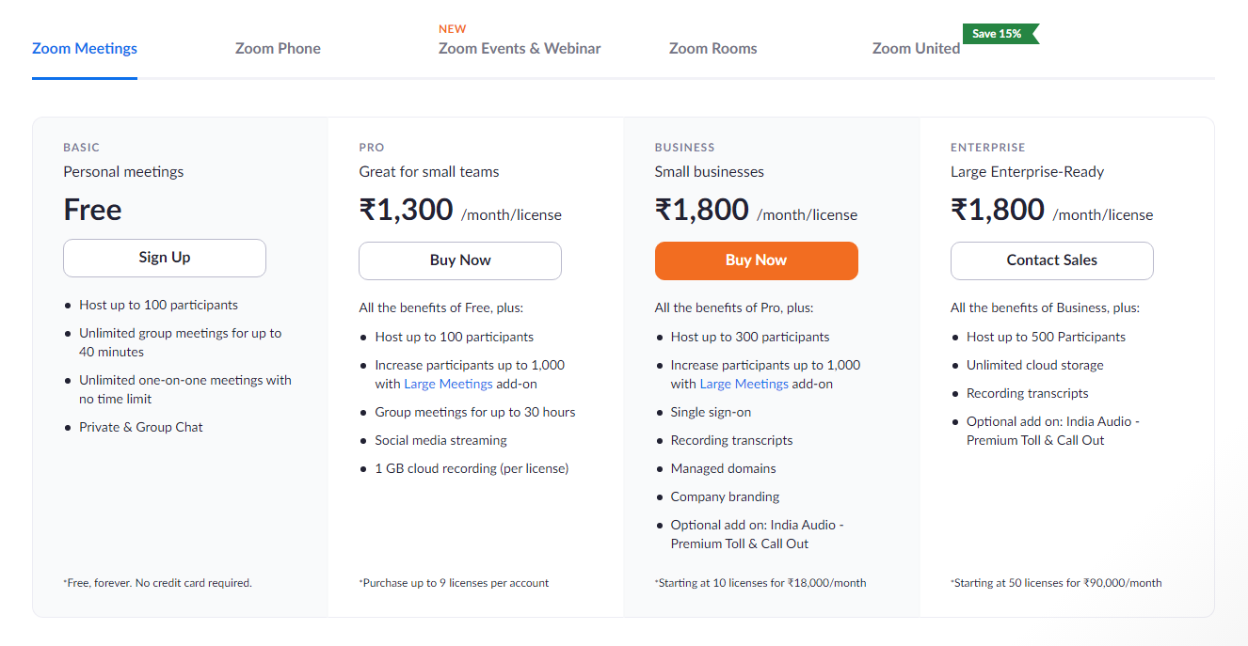Viewport: 1248px width, 646px height.
Task: Click the Private & Group Chat item
Action: 141,427
